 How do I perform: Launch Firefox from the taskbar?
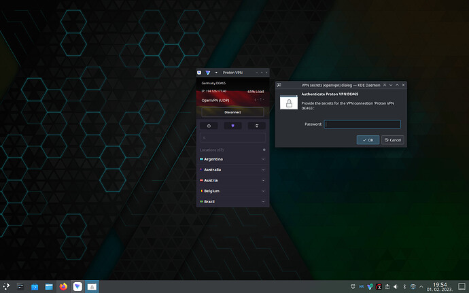[x=63, y=286]
